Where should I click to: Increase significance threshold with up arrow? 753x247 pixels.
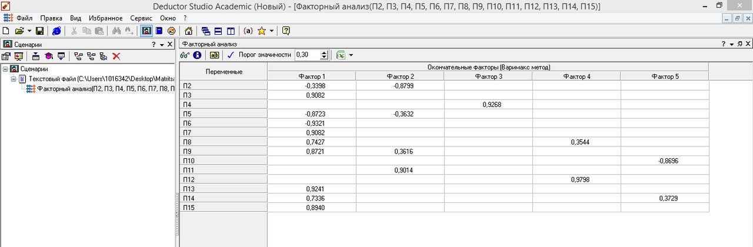[324, 52]
